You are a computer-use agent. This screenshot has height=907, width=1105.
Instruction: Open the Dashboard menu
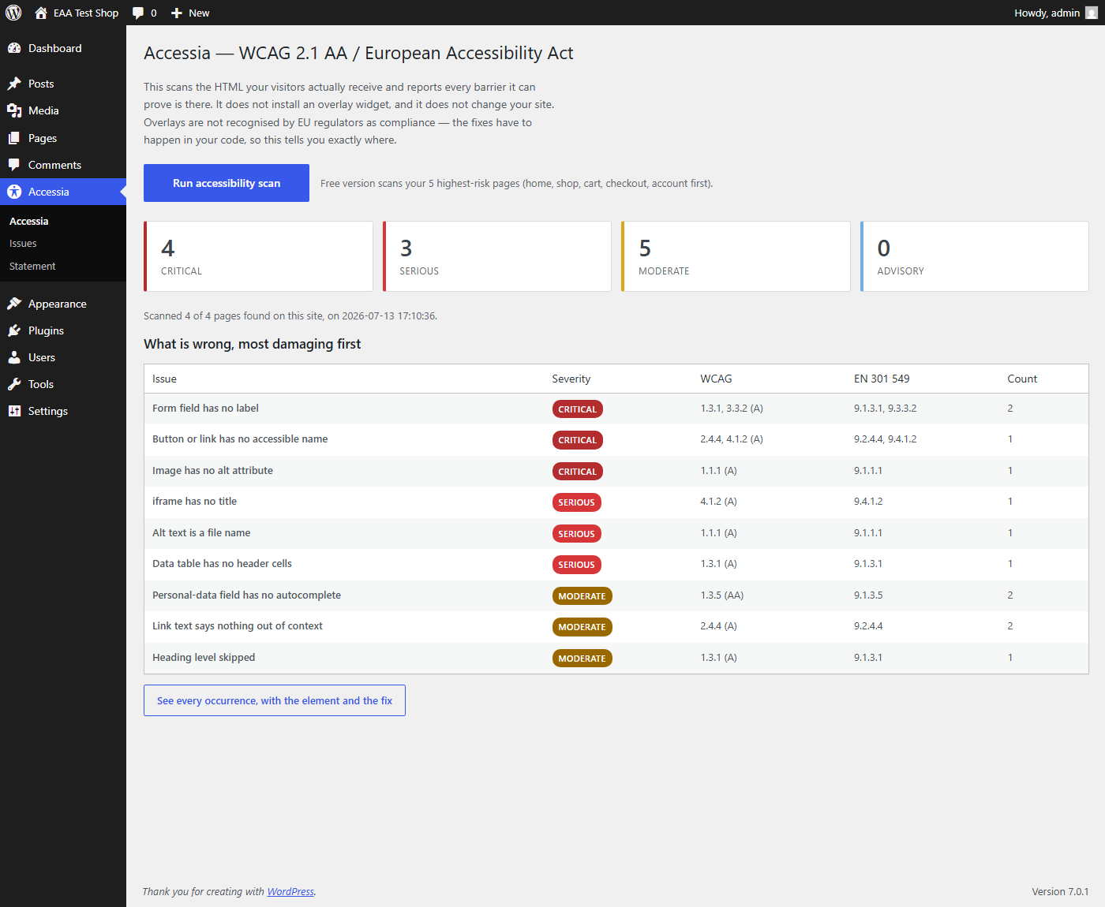click(x=63, y=48)
